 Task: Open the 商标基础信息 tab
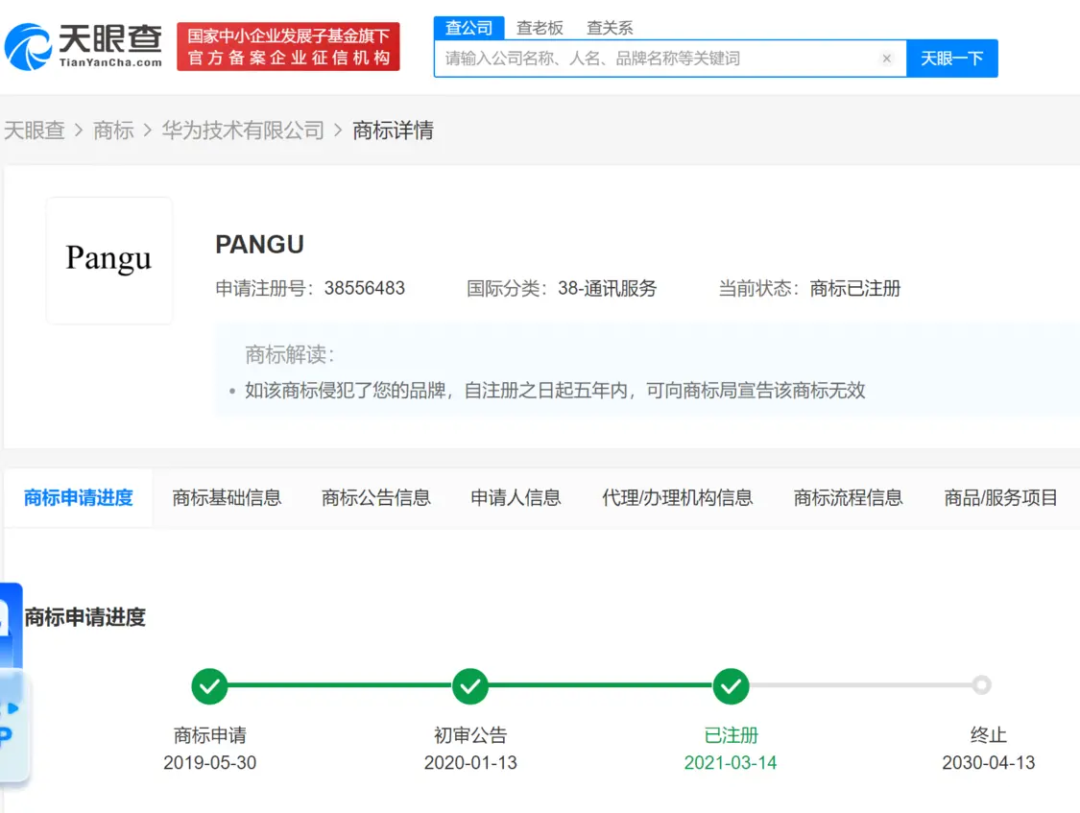tap(227, 497)
